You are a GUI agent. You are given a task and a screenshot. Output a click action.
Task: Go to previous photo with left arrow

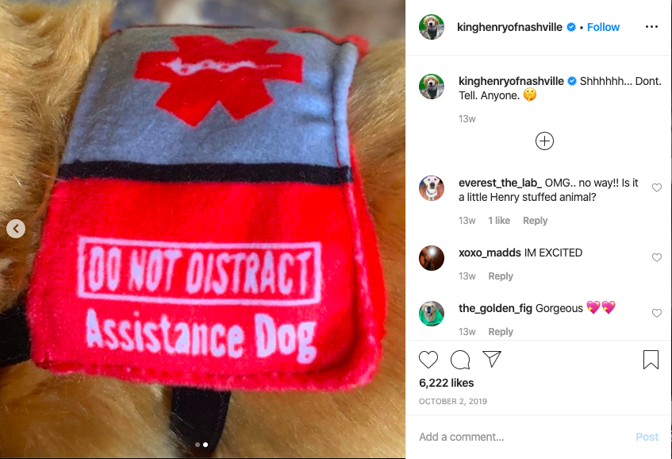16,229
